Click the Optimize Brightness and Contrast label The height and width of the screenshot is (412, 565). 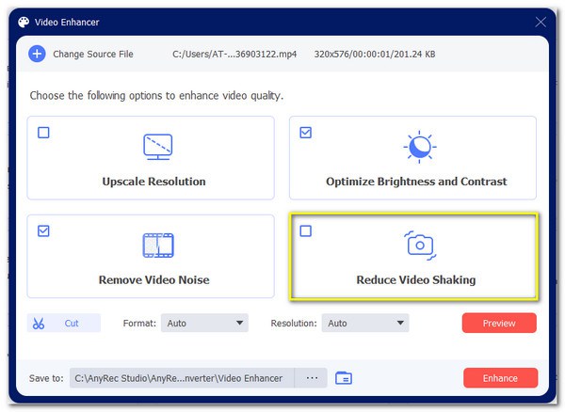pos(416,182)
